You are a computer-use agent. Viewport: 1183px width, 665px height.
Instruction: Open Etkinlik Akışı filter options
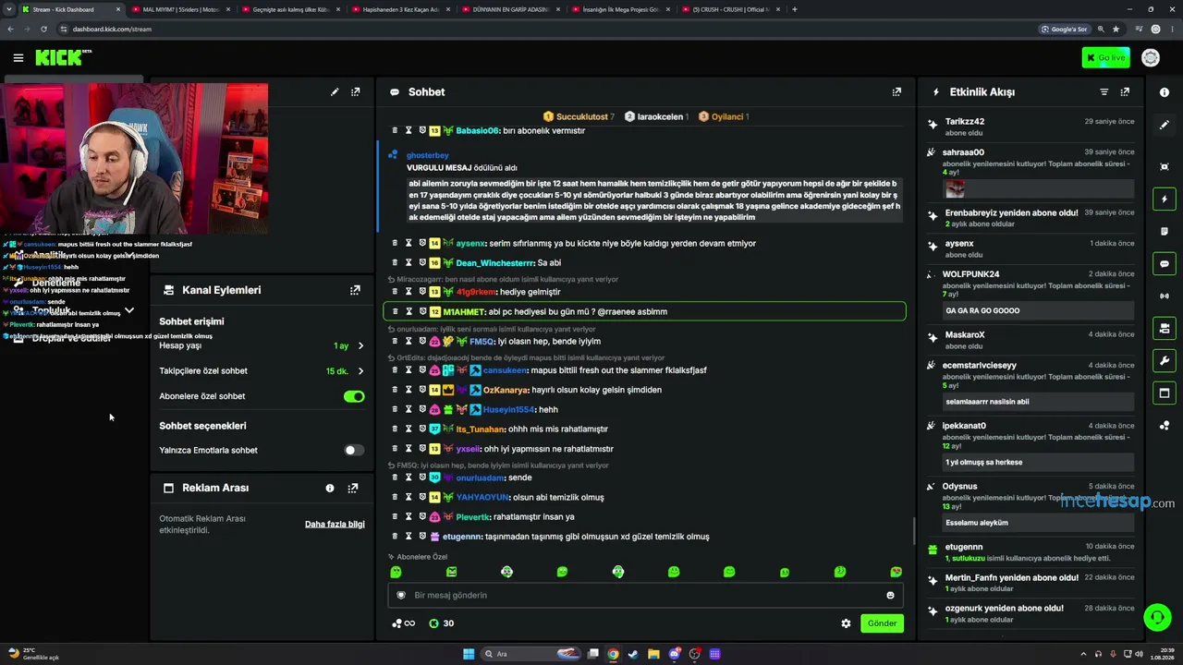click(1104, 92)
